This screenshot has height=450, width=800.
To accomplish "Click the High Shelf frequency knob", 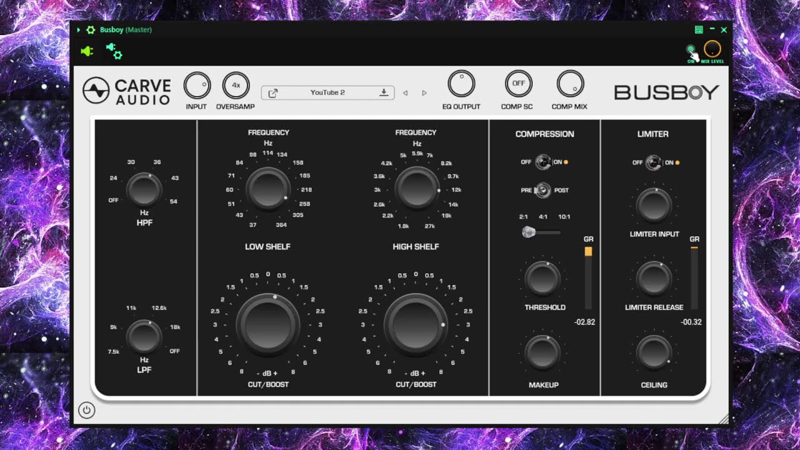I will point(416,188).
